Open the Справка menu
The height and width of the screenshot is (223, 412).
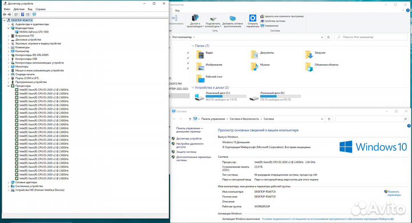tap(41, 9)
